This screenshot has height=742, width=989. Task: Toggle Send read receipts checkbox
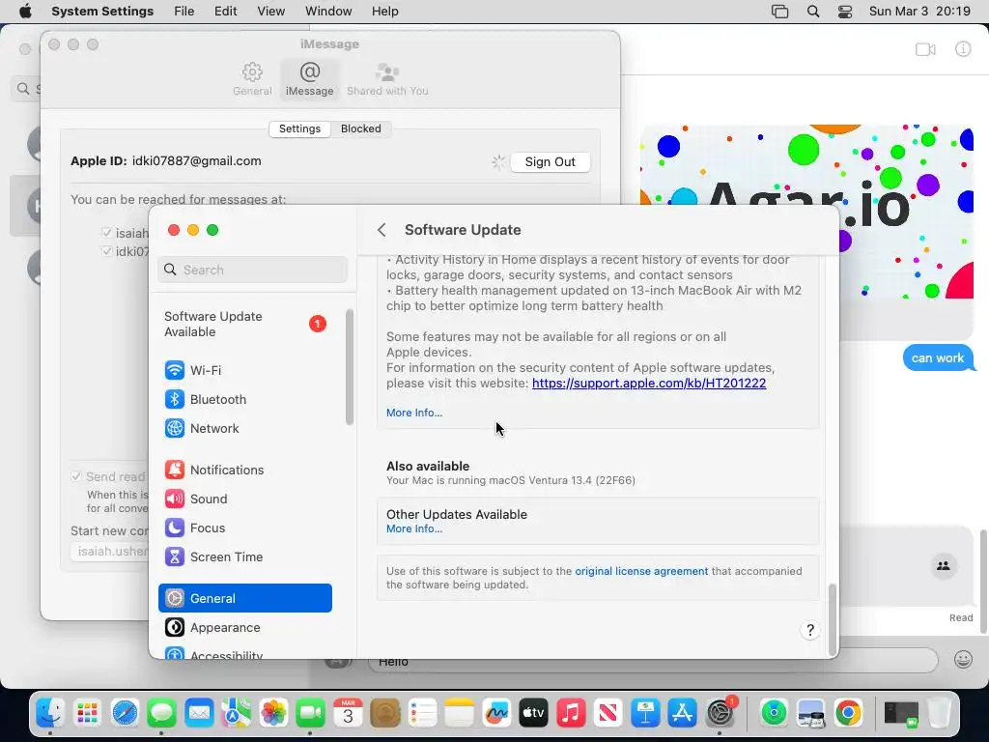[x=76, y=476]
